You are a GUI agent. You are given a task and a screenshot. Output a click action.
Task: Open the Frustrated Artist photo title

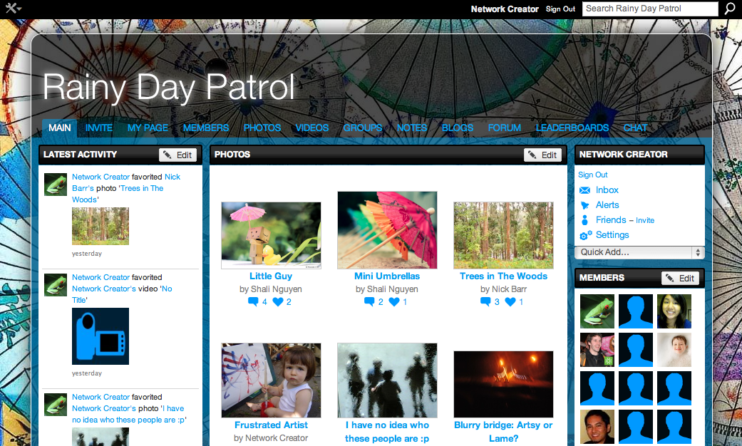coord(271,425)
